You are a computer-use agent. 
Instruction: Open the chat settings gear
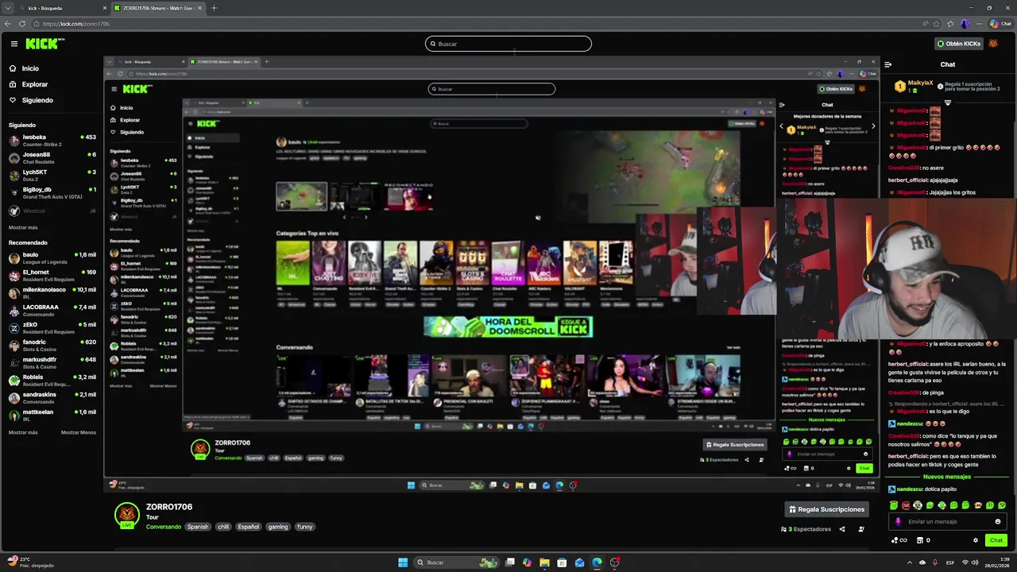click(976, 540)
